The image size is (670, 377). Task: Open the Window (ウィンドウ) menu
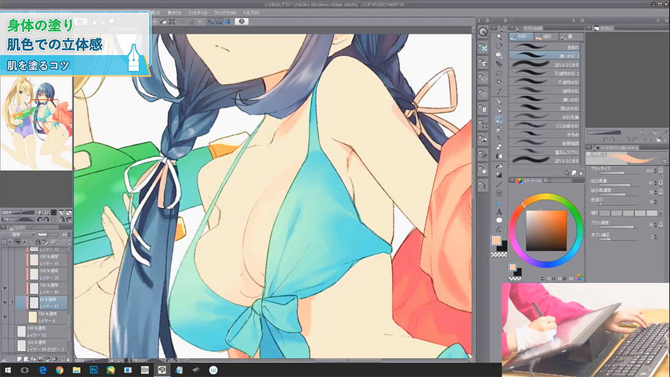[225, 13]
